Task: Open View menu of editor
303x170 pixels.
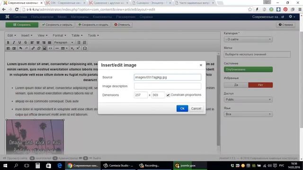Action: pyautogui.click(x=43, y=35)
